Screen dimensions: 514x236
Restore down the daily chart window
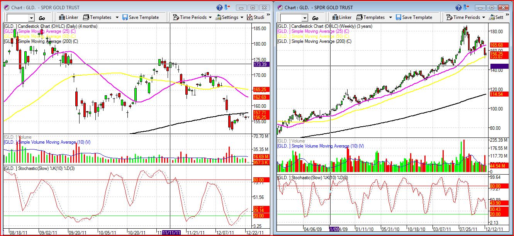253,7
